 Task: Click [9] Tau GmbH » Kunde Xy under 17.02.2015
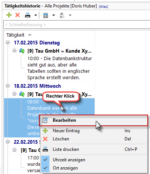point(59,51)
